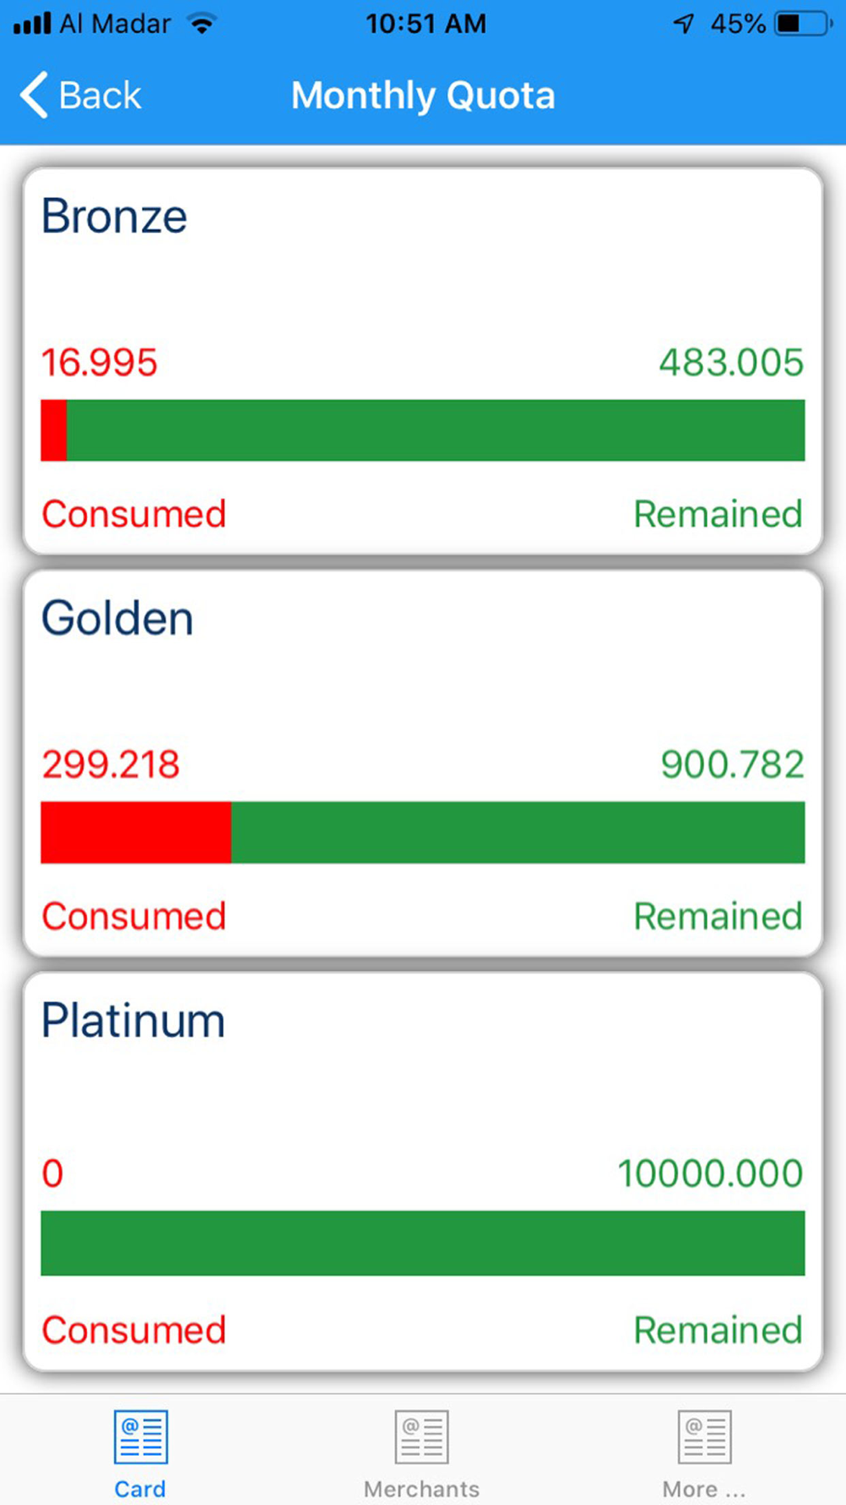Tap the battery icon in status bar
This screenshot has width=846, height=1505.
802,24
